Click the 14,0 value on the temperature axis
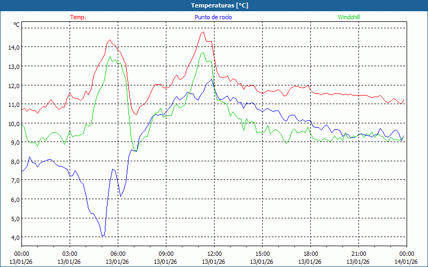 (13, 47)
